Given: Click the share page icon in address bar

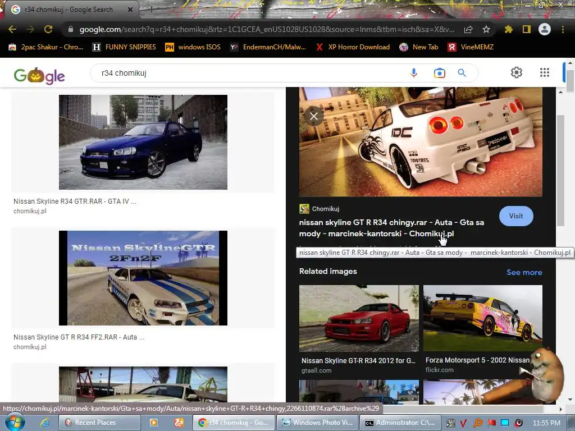Looking at the screenshot, I should point(468,29).
